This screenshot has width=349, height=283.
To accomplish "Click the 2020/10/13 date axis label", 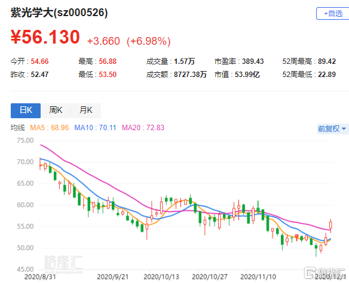I will pyautogui.click(x=161, y=277).
